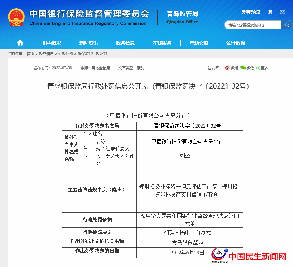Share via the Weibo icon
293x267 pixels.
click(x=228, y=68)
